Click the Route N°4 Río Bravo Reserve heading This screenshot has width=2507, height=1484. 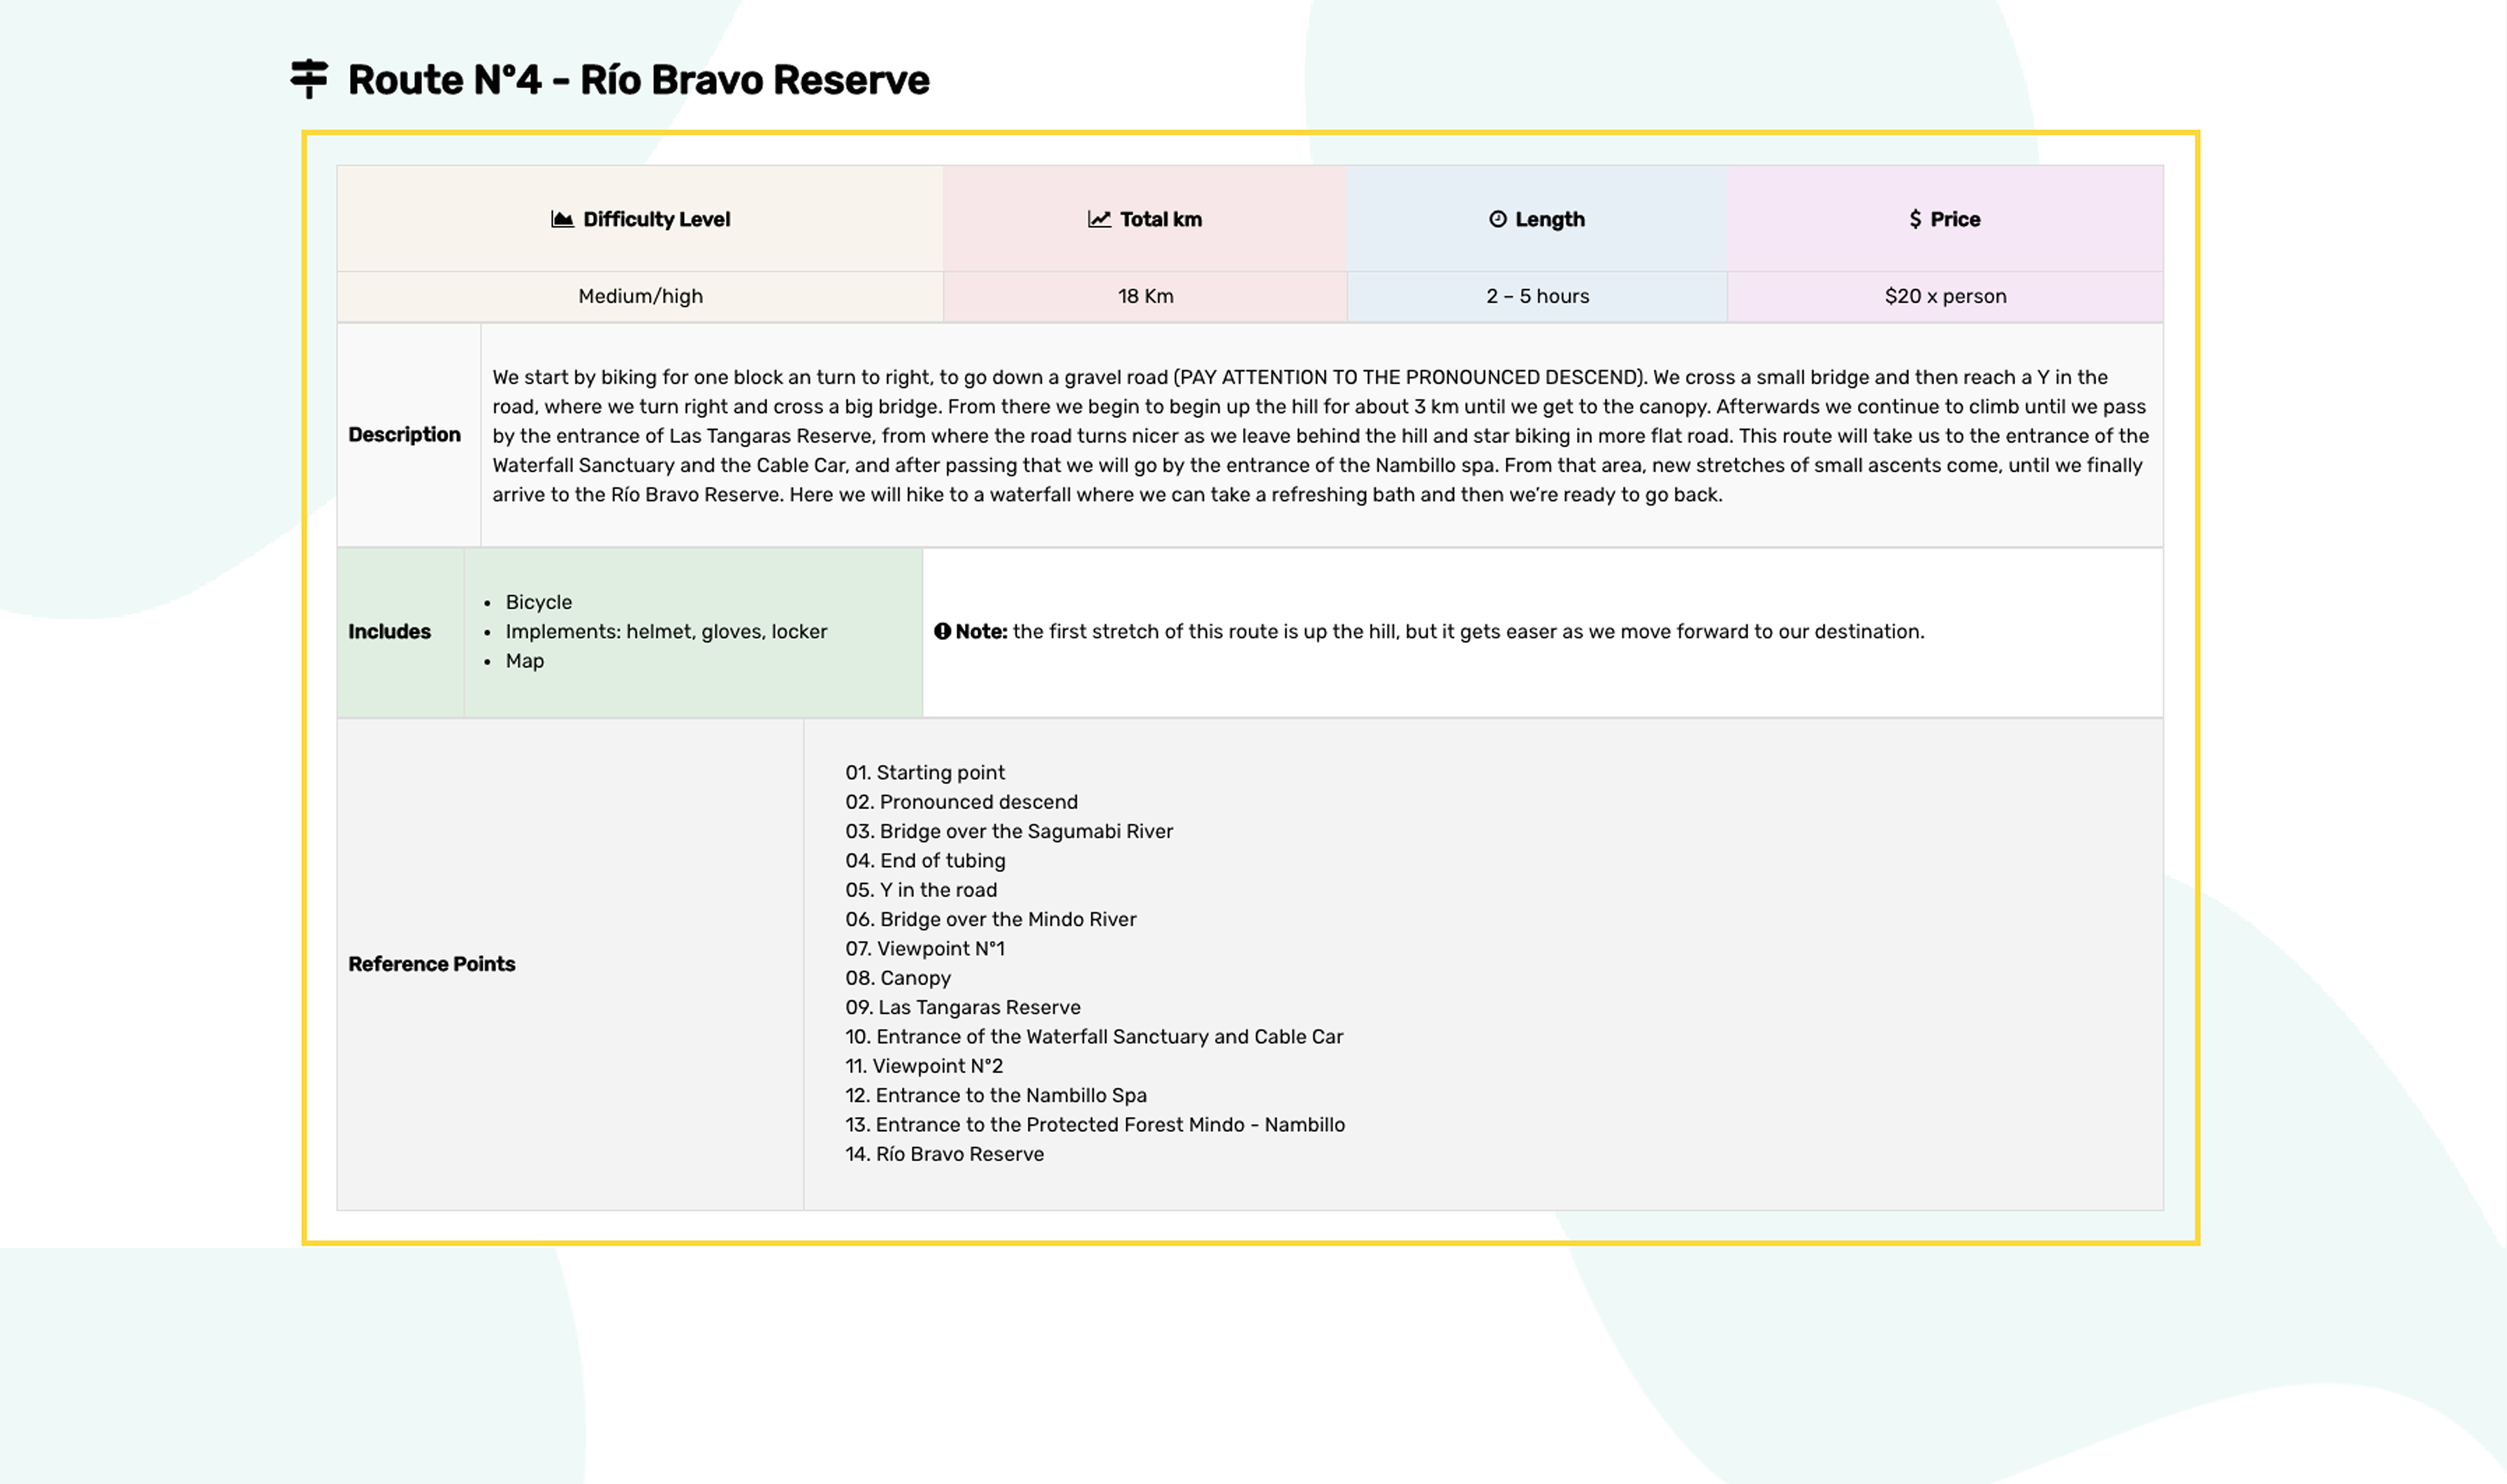[638, 80]
